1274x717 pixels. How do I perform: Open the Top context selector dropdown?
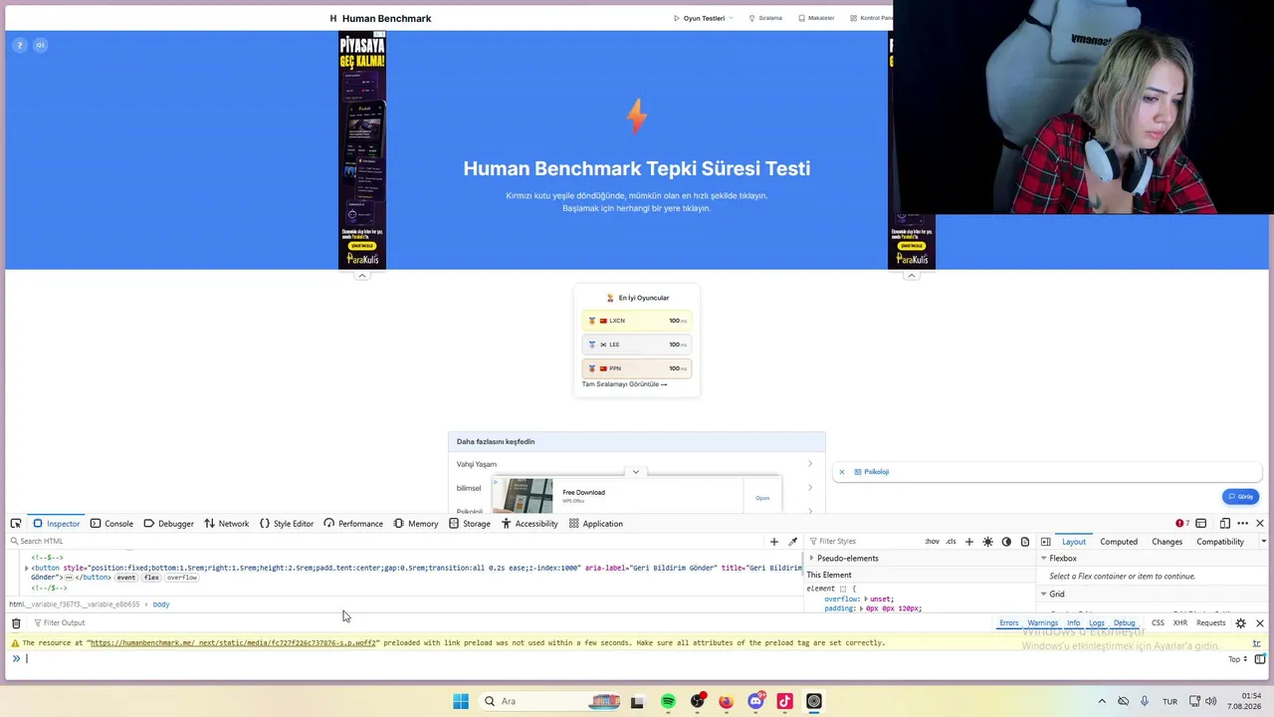click(x=1237, y=659)
